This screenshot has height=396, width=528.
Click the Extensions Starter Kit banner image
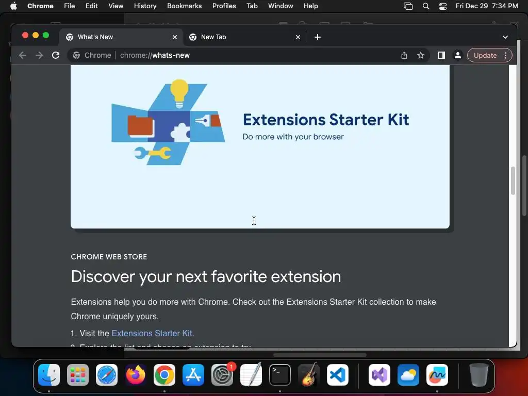[x=260, y=147]
